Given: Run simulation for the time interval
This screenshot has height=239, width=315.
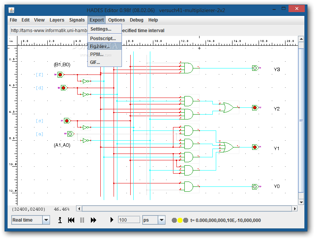Looking at the screenshot, I should (112, 220).
